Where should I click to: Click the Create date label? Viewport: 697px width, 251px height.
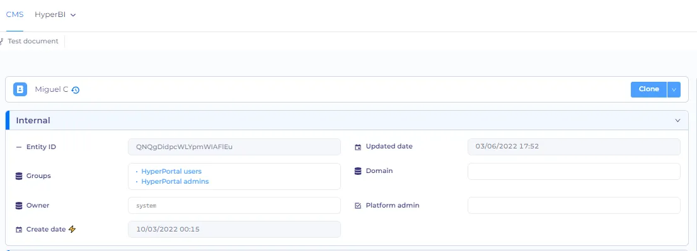pos(46,229)
